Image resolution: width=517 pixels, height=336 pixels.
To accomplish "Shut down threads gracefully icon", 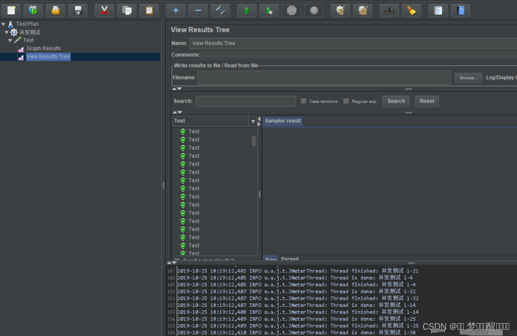I will pos(314,11).
